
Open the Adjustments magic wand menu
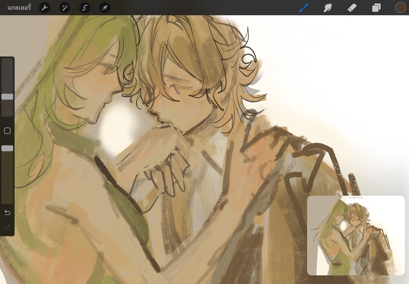tap(64, 7)
